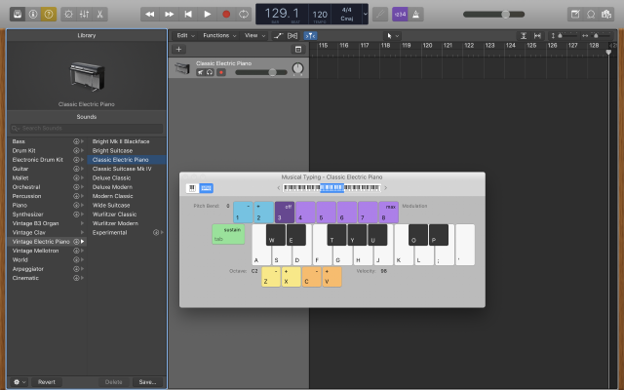
Task: Click the track header piano icon
Action: click(182, 68)
